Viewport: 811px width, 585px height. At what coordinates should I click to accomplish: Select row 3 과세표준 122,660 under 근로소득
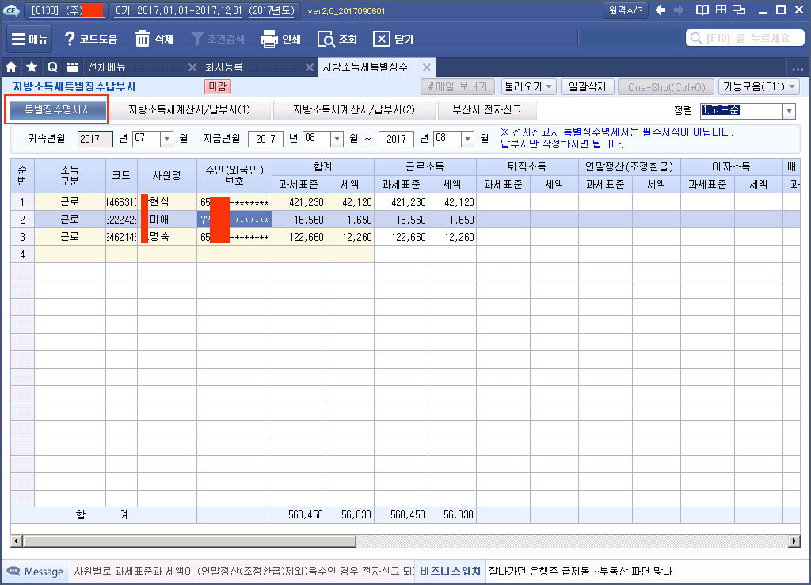pyautogui.click(x=401, y=237)
